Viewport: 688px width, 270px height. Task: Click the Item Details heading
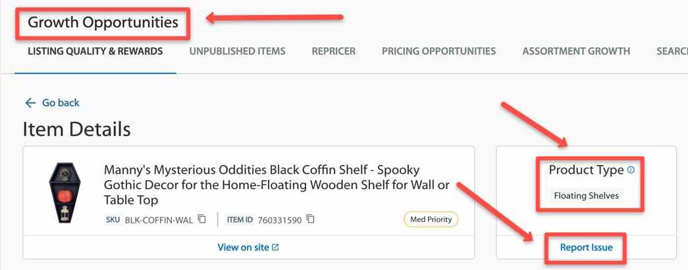coord(77,129)
